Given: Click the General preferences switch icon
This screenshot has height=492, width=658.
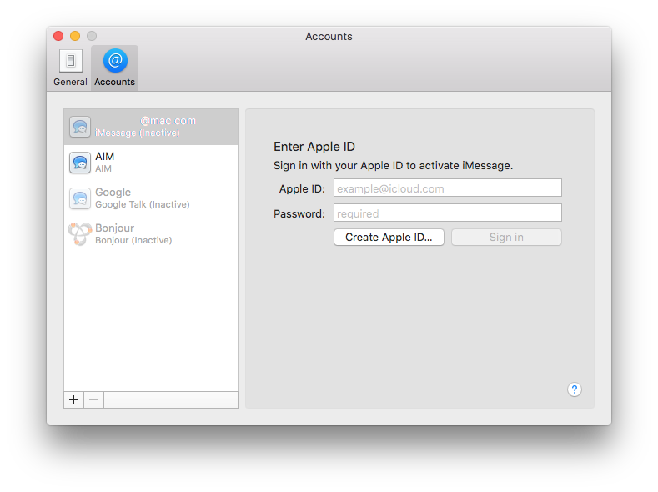Looking at the screenshot, I should click(x=70, y=61).
